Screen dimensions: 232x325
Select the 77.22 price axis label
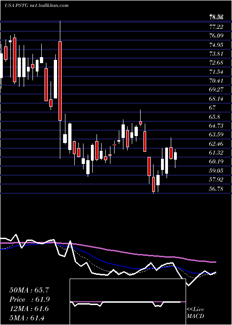point(216,27)
